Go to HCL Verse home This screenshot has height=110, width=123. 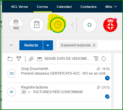coord(20,7)
